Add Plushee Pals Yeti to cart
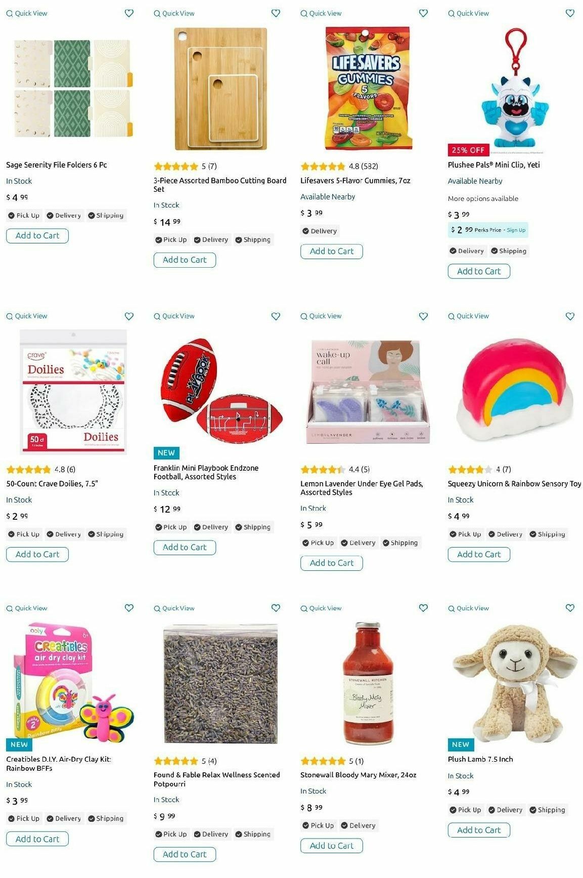The height and width of the screenshot is (878, 583). coord(479,271)
